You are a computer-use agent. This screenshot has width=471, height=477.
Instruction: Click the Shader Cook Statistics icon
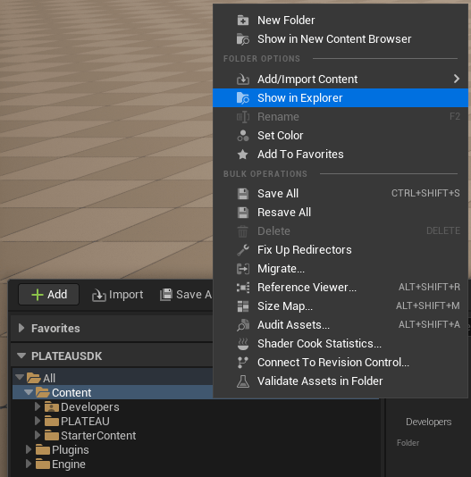click(243, 344)
